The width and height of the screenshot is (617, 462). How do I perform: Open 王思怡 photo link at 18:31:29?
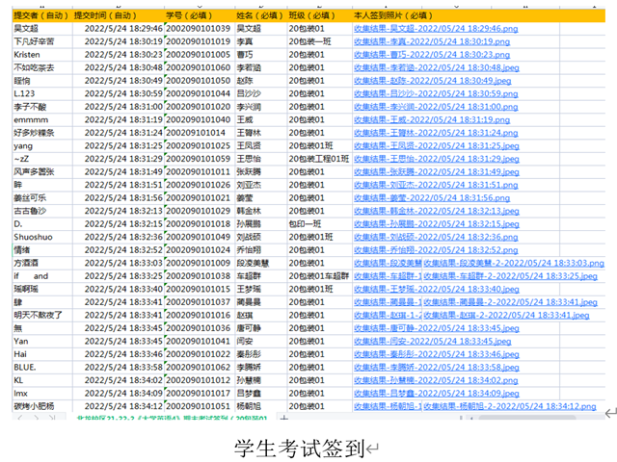[437, 158]
